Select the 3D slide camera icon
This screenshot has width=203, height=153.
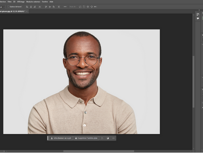(92, 7)
